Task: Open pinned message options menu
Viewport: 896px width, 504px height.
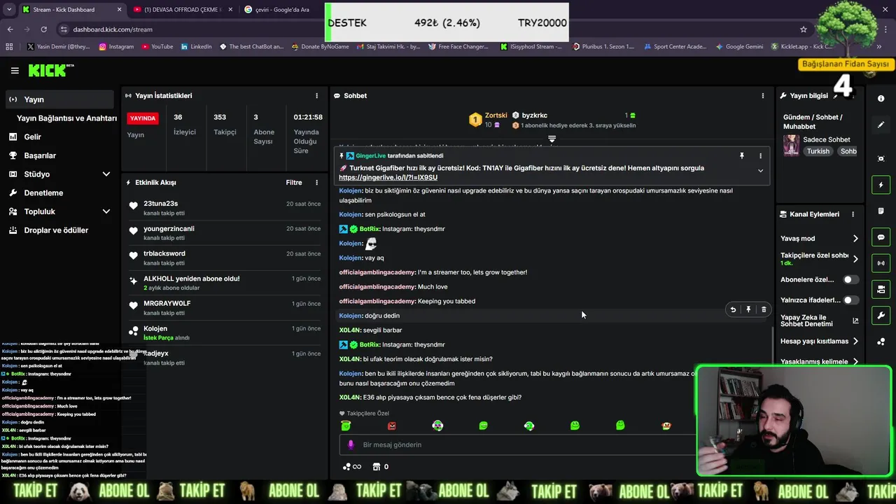Action: pos(760,156)
